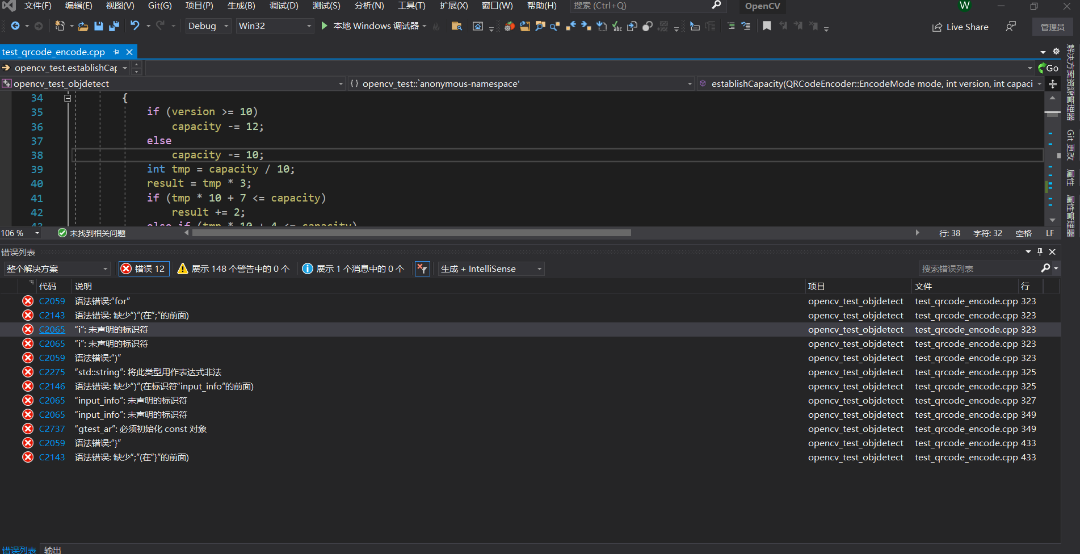
Task: Click the navigate backward arrow icon
Action: [15, 26]
